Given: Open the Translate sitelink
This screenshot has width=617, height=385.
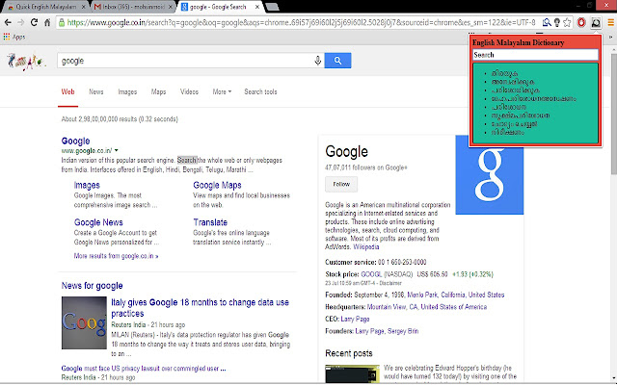Looking at the screenshot, I should click(x=210, y=222).
